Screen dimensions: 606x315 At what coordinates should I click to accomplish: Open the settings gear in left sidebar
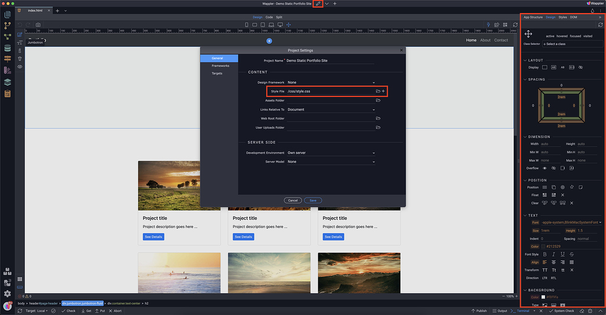(7, 294)
